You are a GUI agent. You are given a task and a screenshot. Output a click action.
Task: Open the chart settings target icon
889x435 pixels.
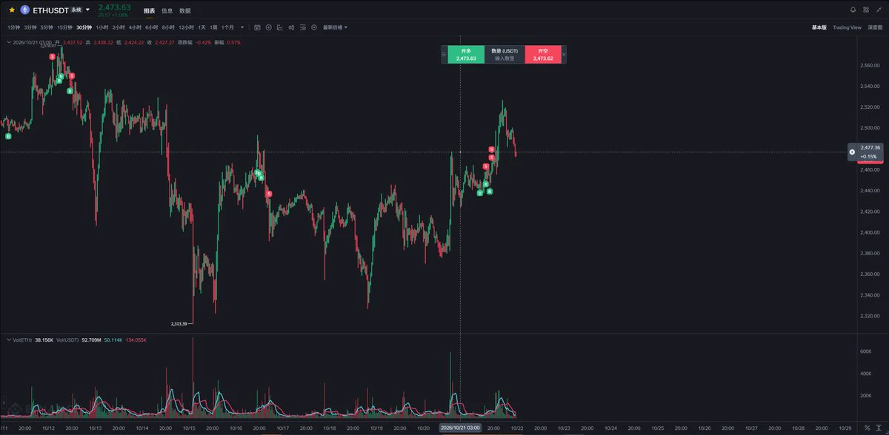(x=314, y=27)
